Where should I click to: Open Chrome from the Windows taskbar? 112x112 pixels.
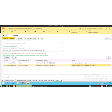click(23, 83)
